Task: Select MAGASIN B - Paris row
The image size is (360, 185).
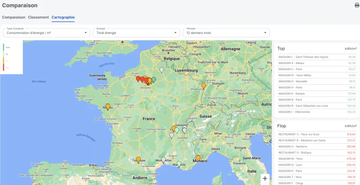Action: [x=317, y=100]
